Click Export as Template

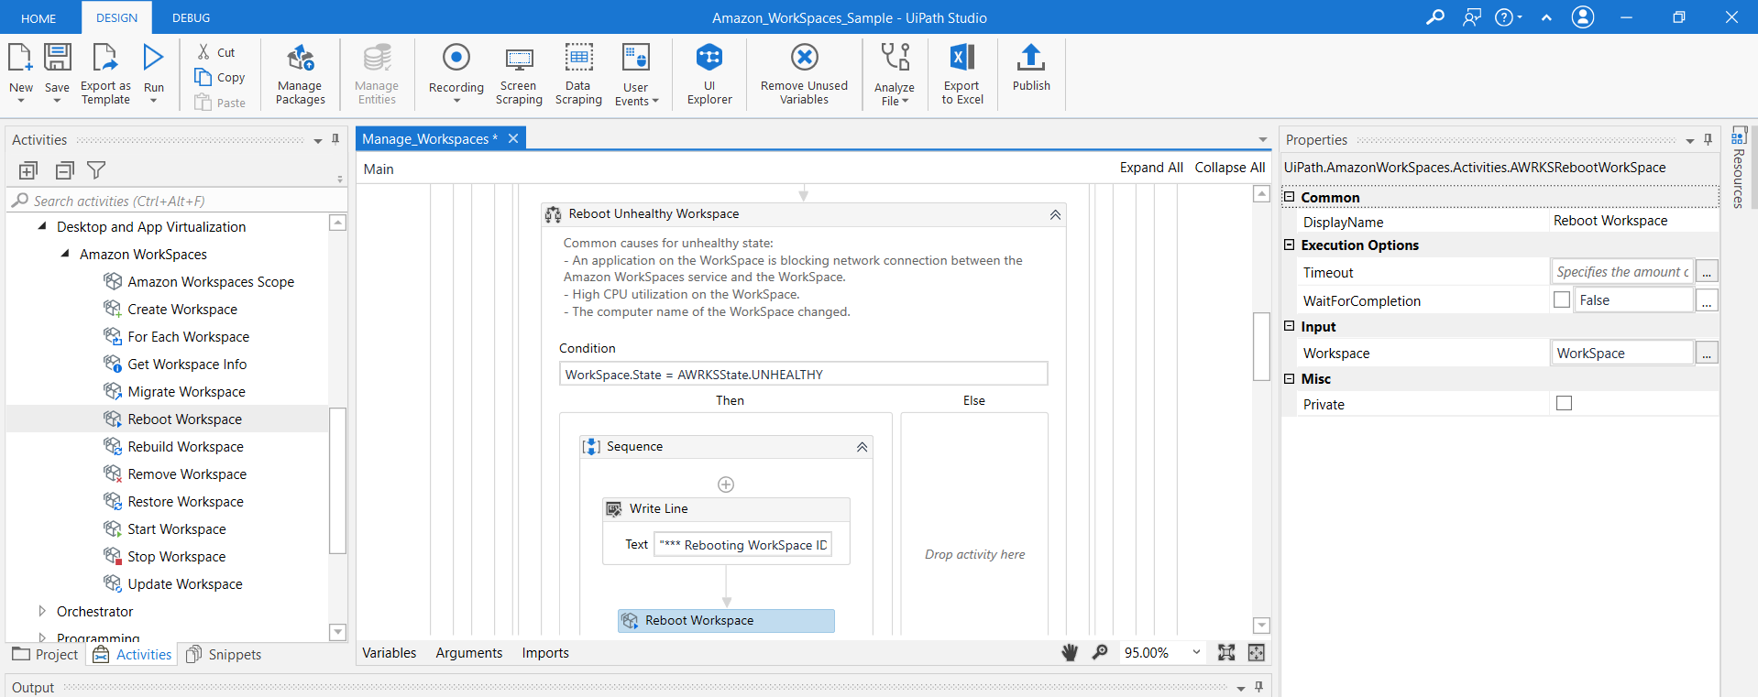(105, 73)
